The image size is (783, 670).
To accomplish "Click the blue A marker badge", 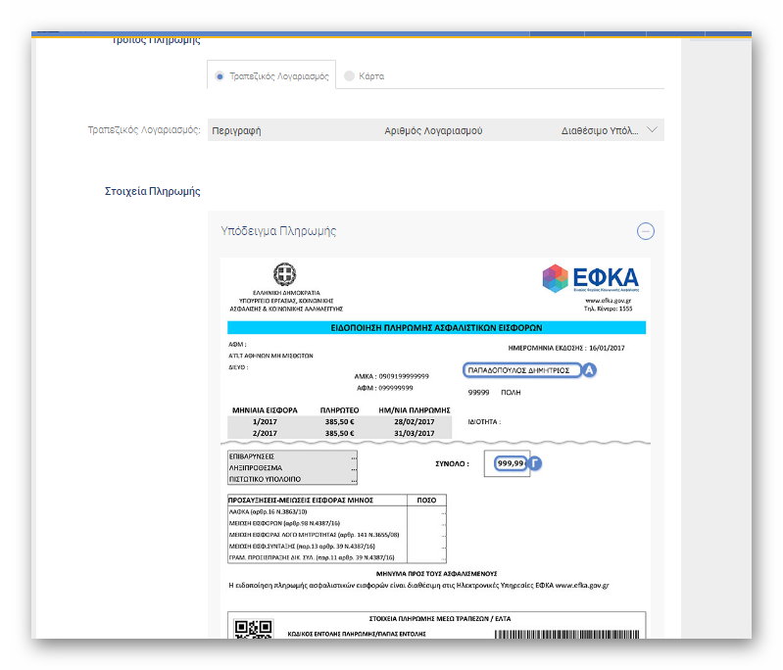I will pyautogui.click(x=590, y=370).
